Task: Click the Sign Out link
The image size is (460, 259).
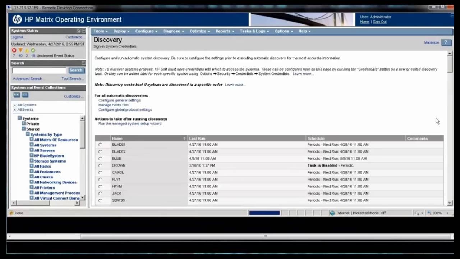Action: tap(380, 22)
